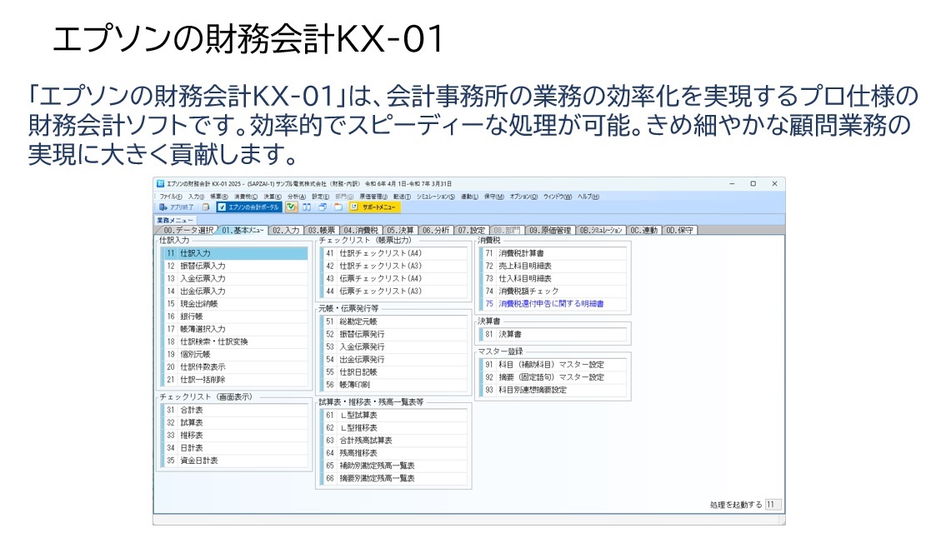
Task: Open the 帳票 menu in the menu bar
Action: click(x=219, y=197)
